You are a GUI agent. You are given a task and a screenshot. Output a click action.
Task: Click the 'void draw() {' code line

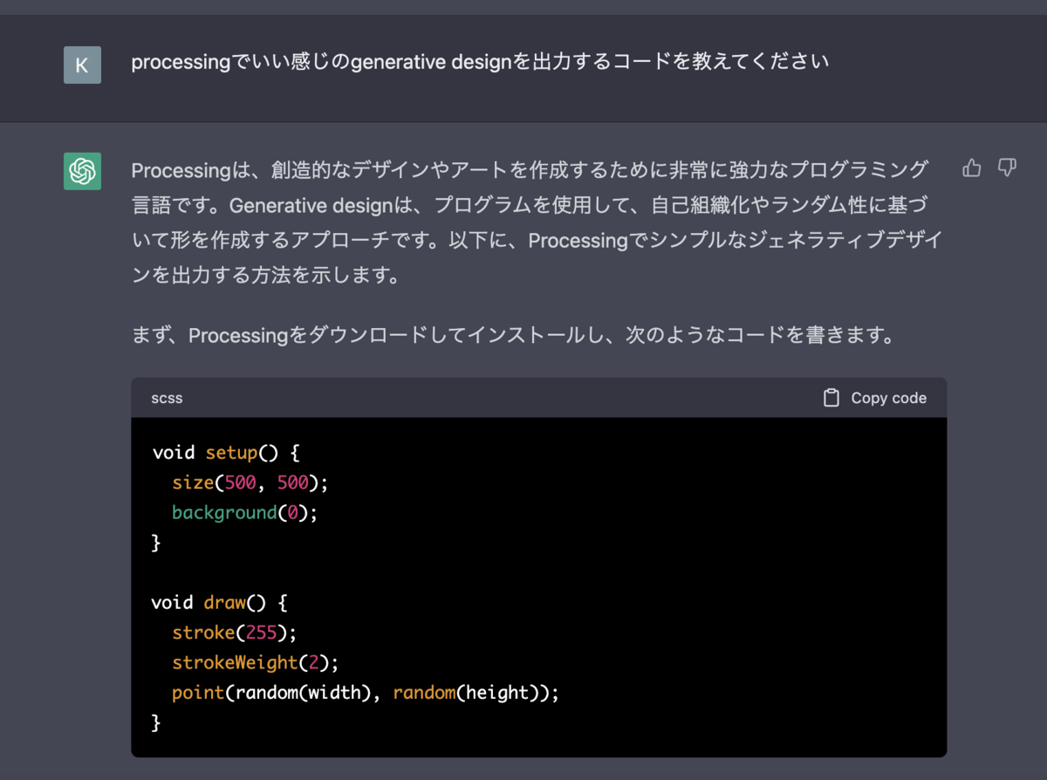click(219, 603)
